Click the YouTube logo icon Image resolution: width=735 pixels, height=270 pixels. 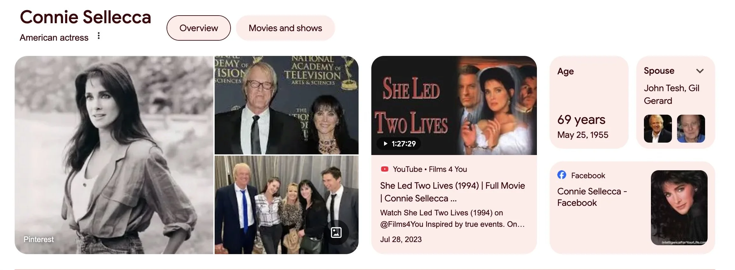point(384,169)
